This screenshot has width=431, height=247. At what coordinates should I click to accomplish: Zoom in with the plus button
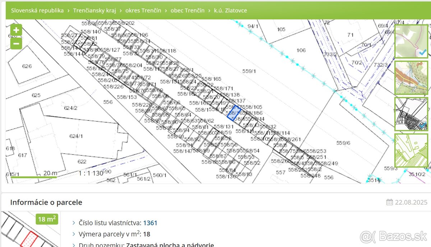coord(16,30)
